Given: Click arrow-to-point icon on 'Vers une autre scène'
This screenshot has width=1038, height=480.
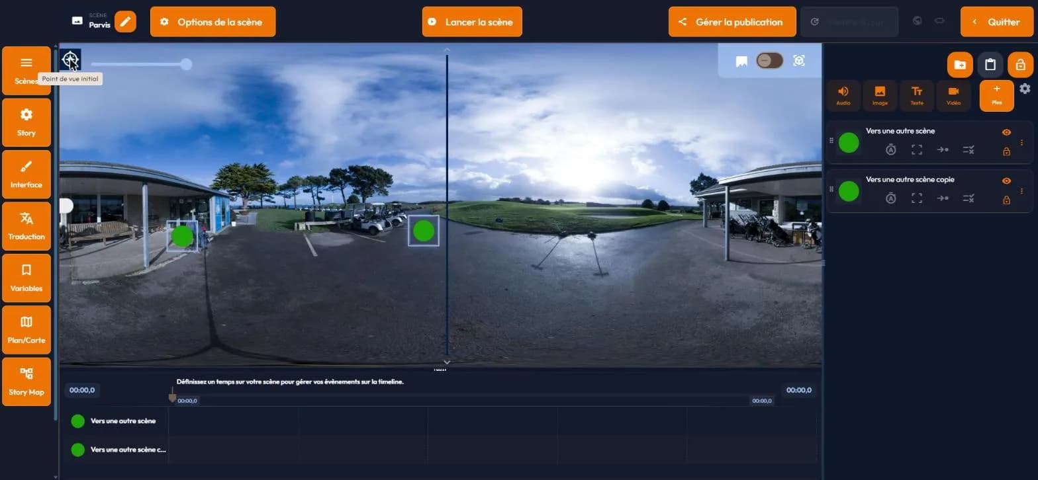Looking at the screenshot, I should pyautogui.click(x=943, y=150).
